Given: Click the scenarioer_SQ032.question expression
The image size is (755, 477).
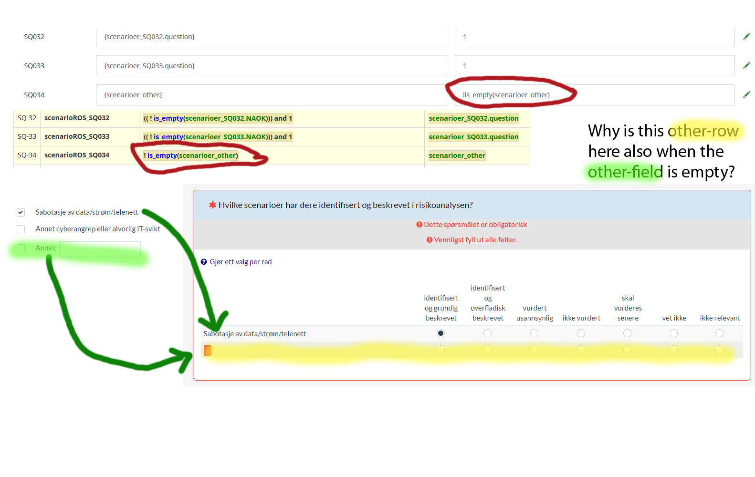Looking at the screenshot, I should click(473, 118).
